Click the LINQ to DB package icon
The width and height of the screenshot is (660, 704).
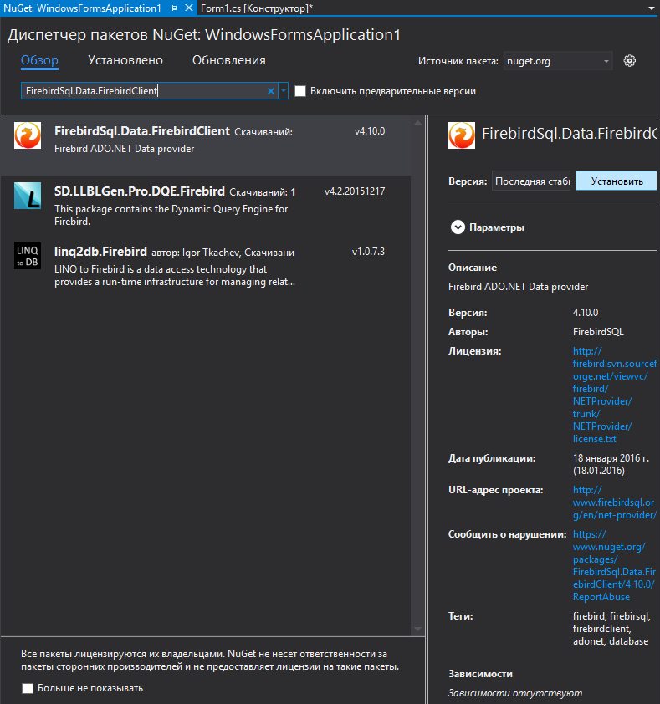click(x=28, y=256)
